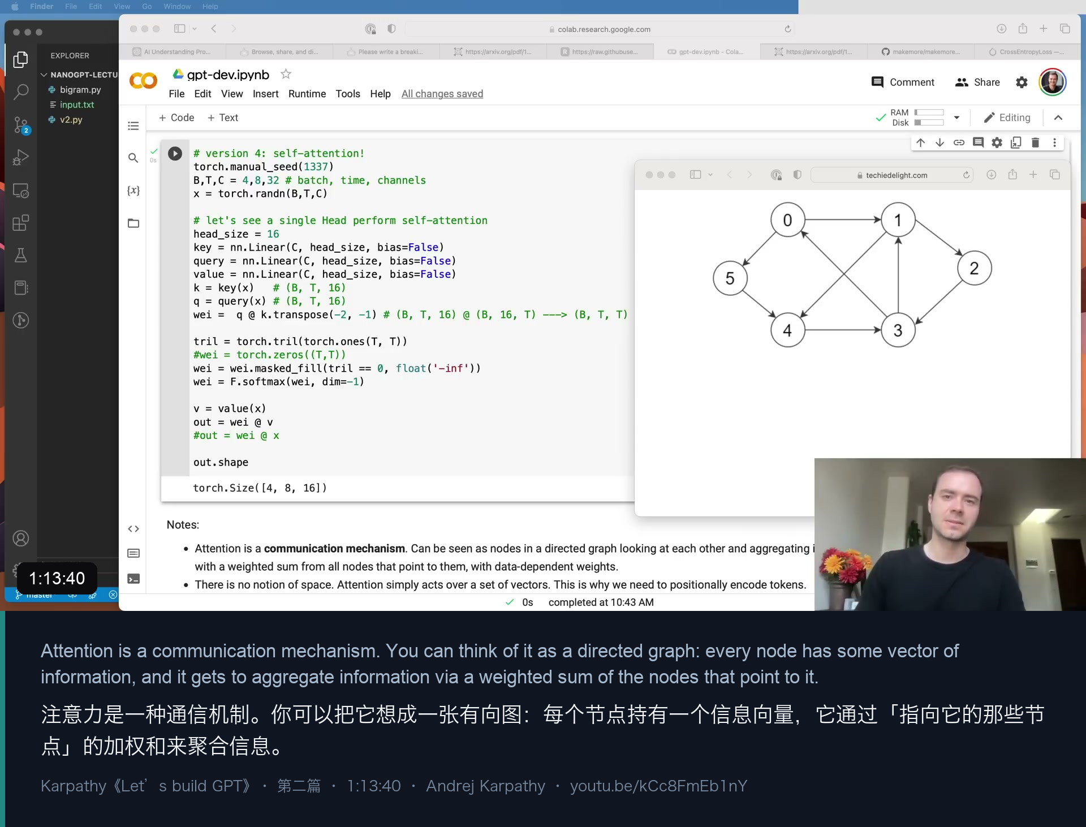Mirror cell in tab icon

[1016, 143]
